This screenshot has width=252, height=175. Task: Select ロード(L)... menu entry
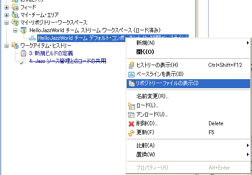click(x=188, y=105)
